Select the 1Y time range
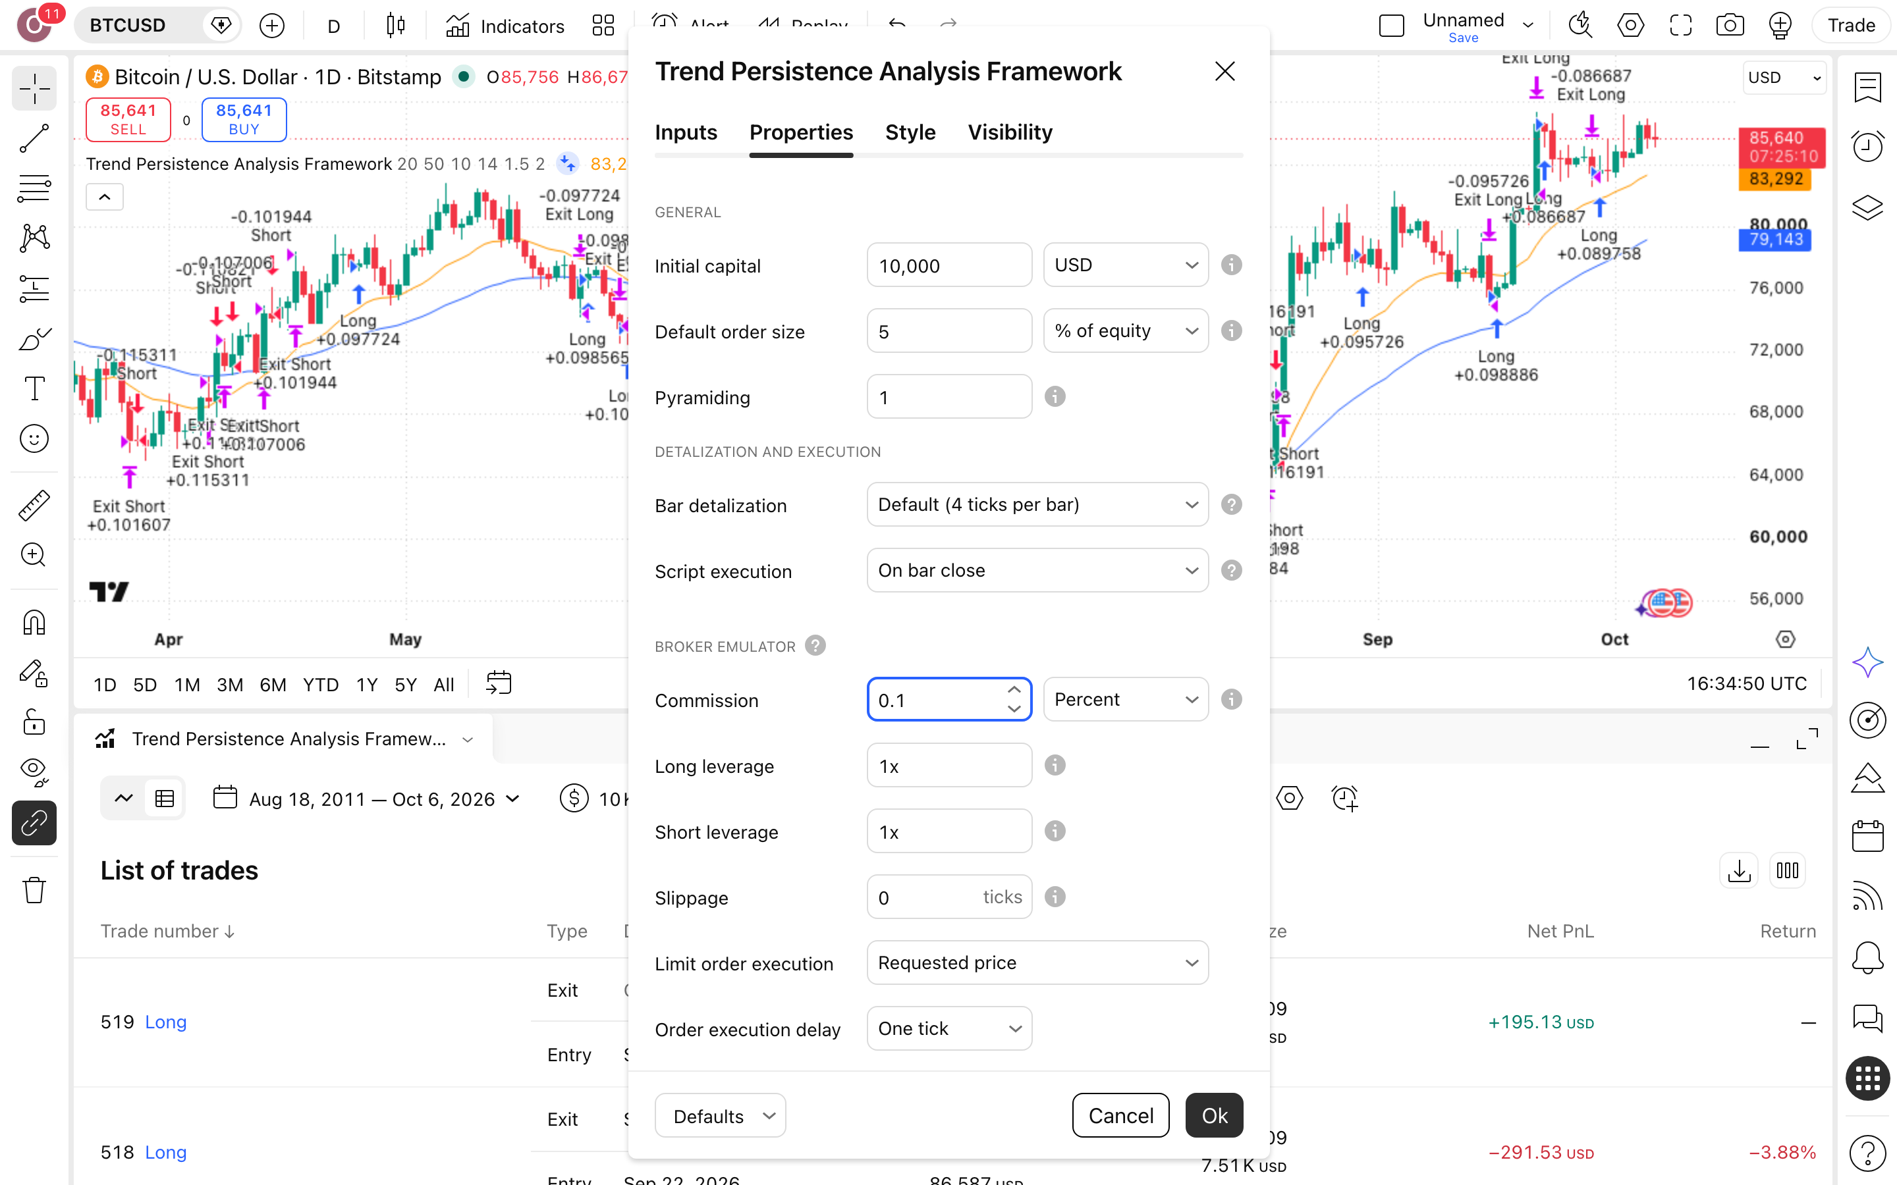Screen dimensions: 1897x1185 [x=367, y=684]
